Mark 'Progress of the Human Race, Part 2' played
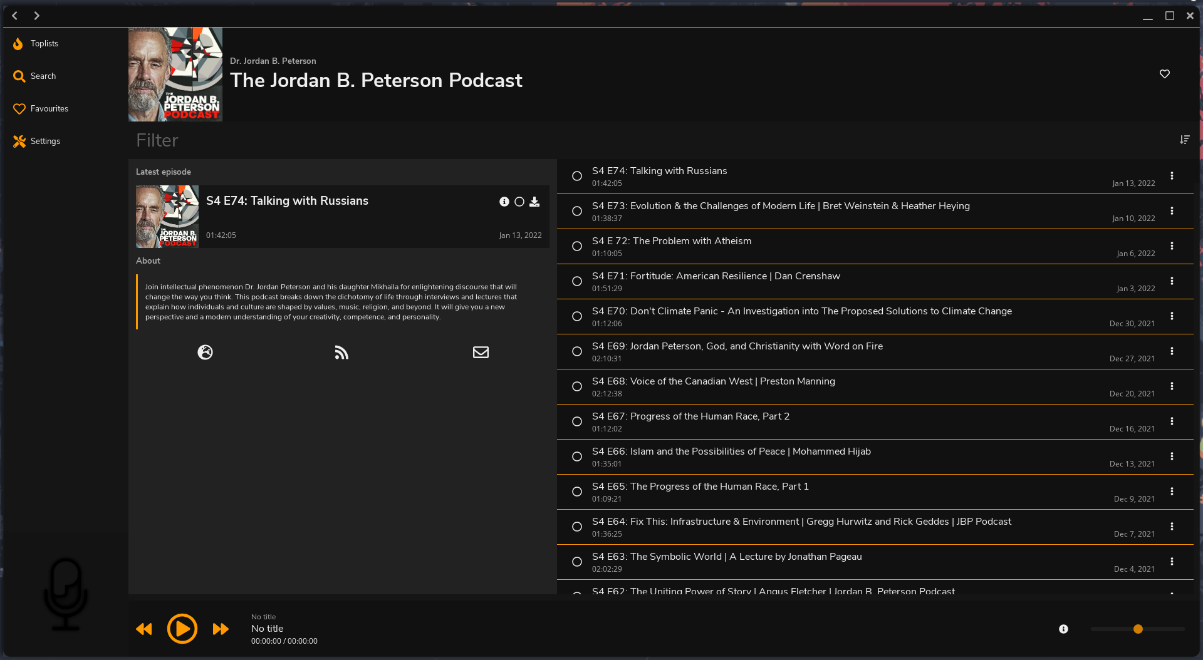This screenshot has width=1203, height=660. pyautogui.click(x=577, y=422)
